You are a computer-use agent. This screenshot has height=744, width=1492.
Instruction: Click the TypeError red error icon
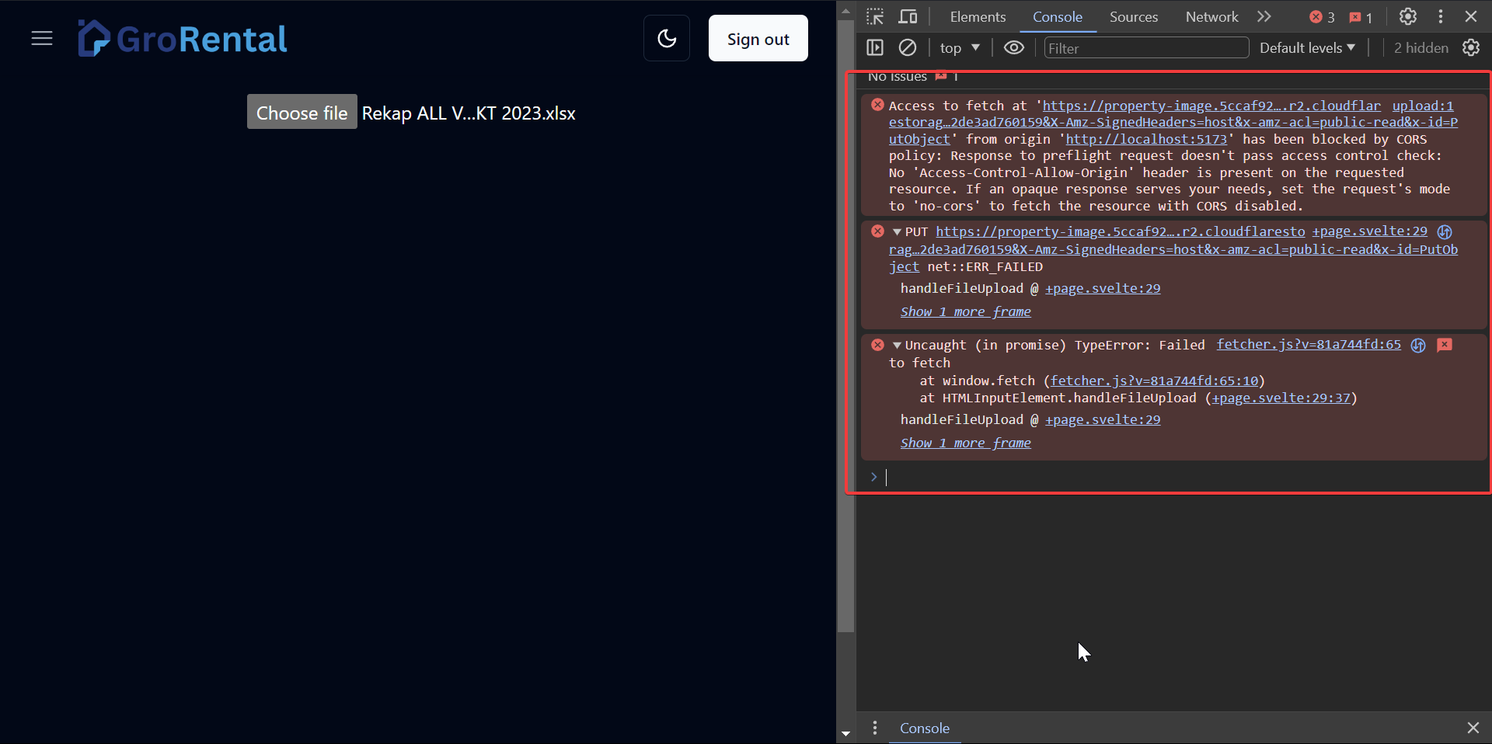877,345
